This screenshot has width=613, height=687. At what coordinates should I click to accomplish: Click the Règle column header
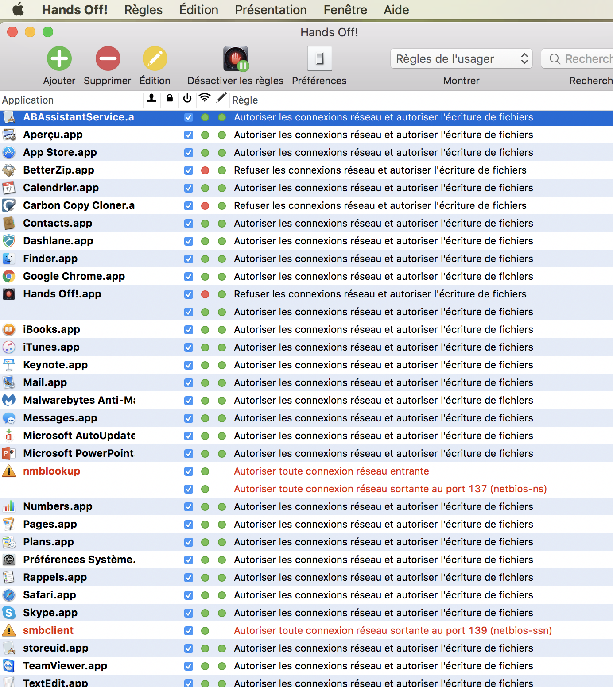[245, 100]
